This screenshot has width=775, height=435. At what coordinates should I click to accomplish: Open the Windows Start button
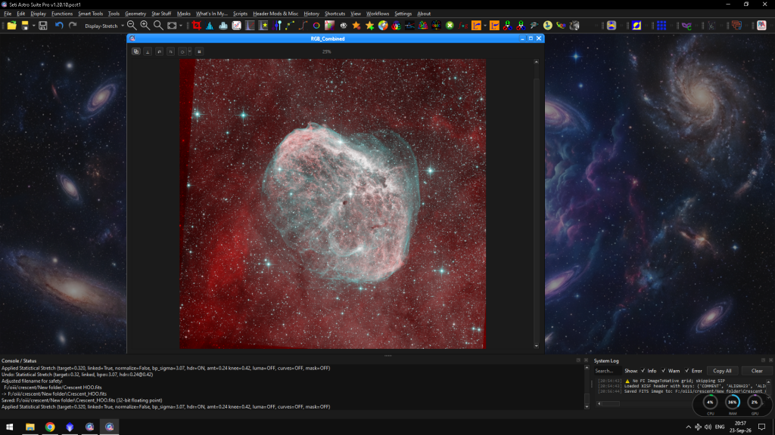pos(9,427)
